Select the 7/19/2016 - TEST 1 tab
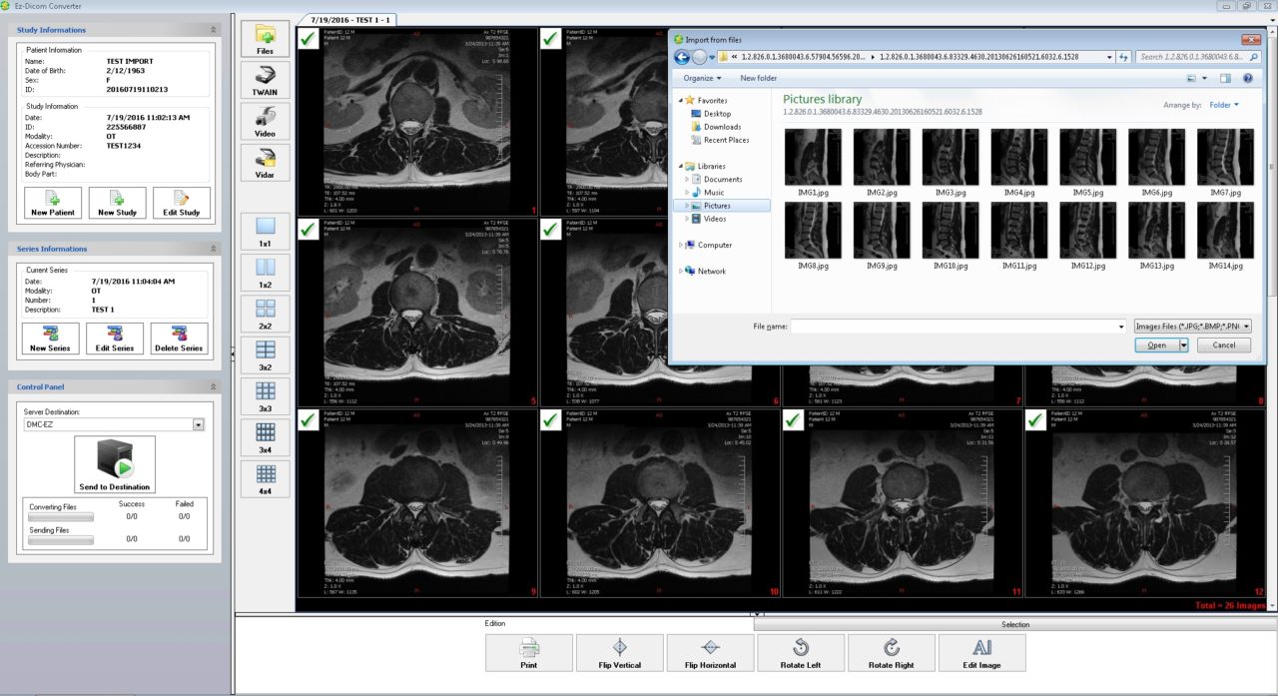 pos(352,18)
